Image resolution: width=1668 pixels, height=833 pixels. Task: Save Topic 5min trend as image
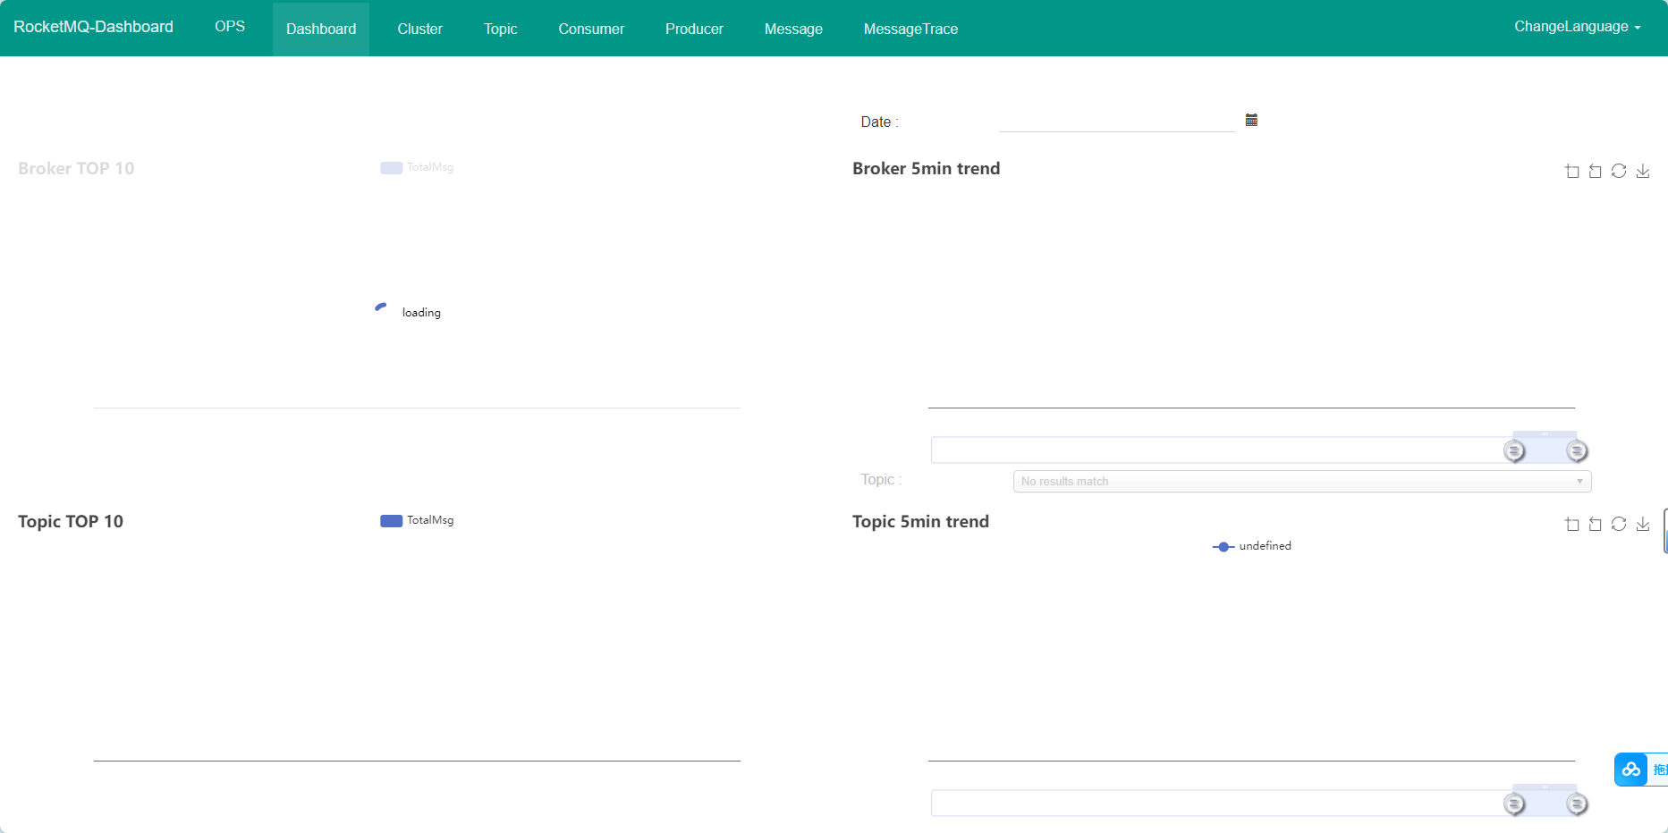click(x=1643, y=524)
